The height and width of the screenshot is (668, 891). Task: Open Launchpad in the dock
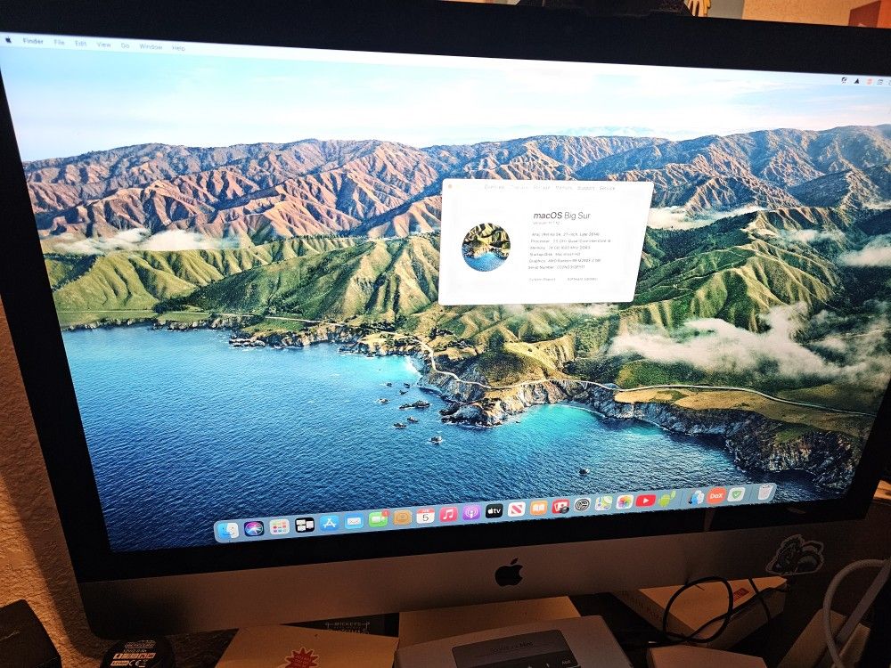279,526
